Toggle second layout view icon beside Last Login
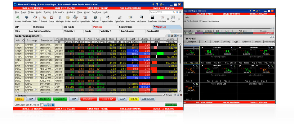Screen dimensions: 294x126 pyautogui.click(x=46, y=105)
